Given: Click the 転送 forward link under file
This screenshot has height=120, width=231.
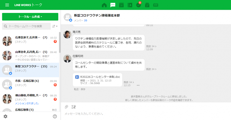Looking at the screenshot, I should click(x=76, y=89).
